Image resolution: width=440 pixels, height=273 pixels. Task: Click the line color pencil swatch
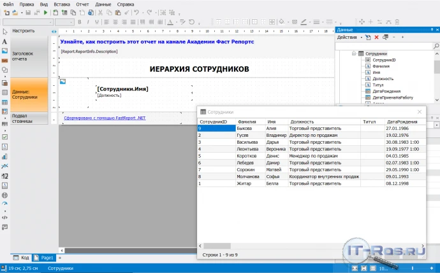point(304,22)
